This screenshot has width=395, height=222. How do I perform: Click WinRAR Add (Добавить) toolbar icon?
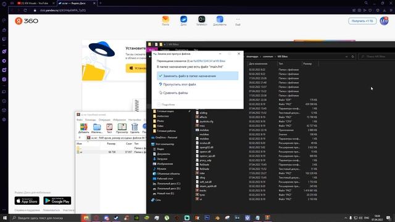click(83, 128)
